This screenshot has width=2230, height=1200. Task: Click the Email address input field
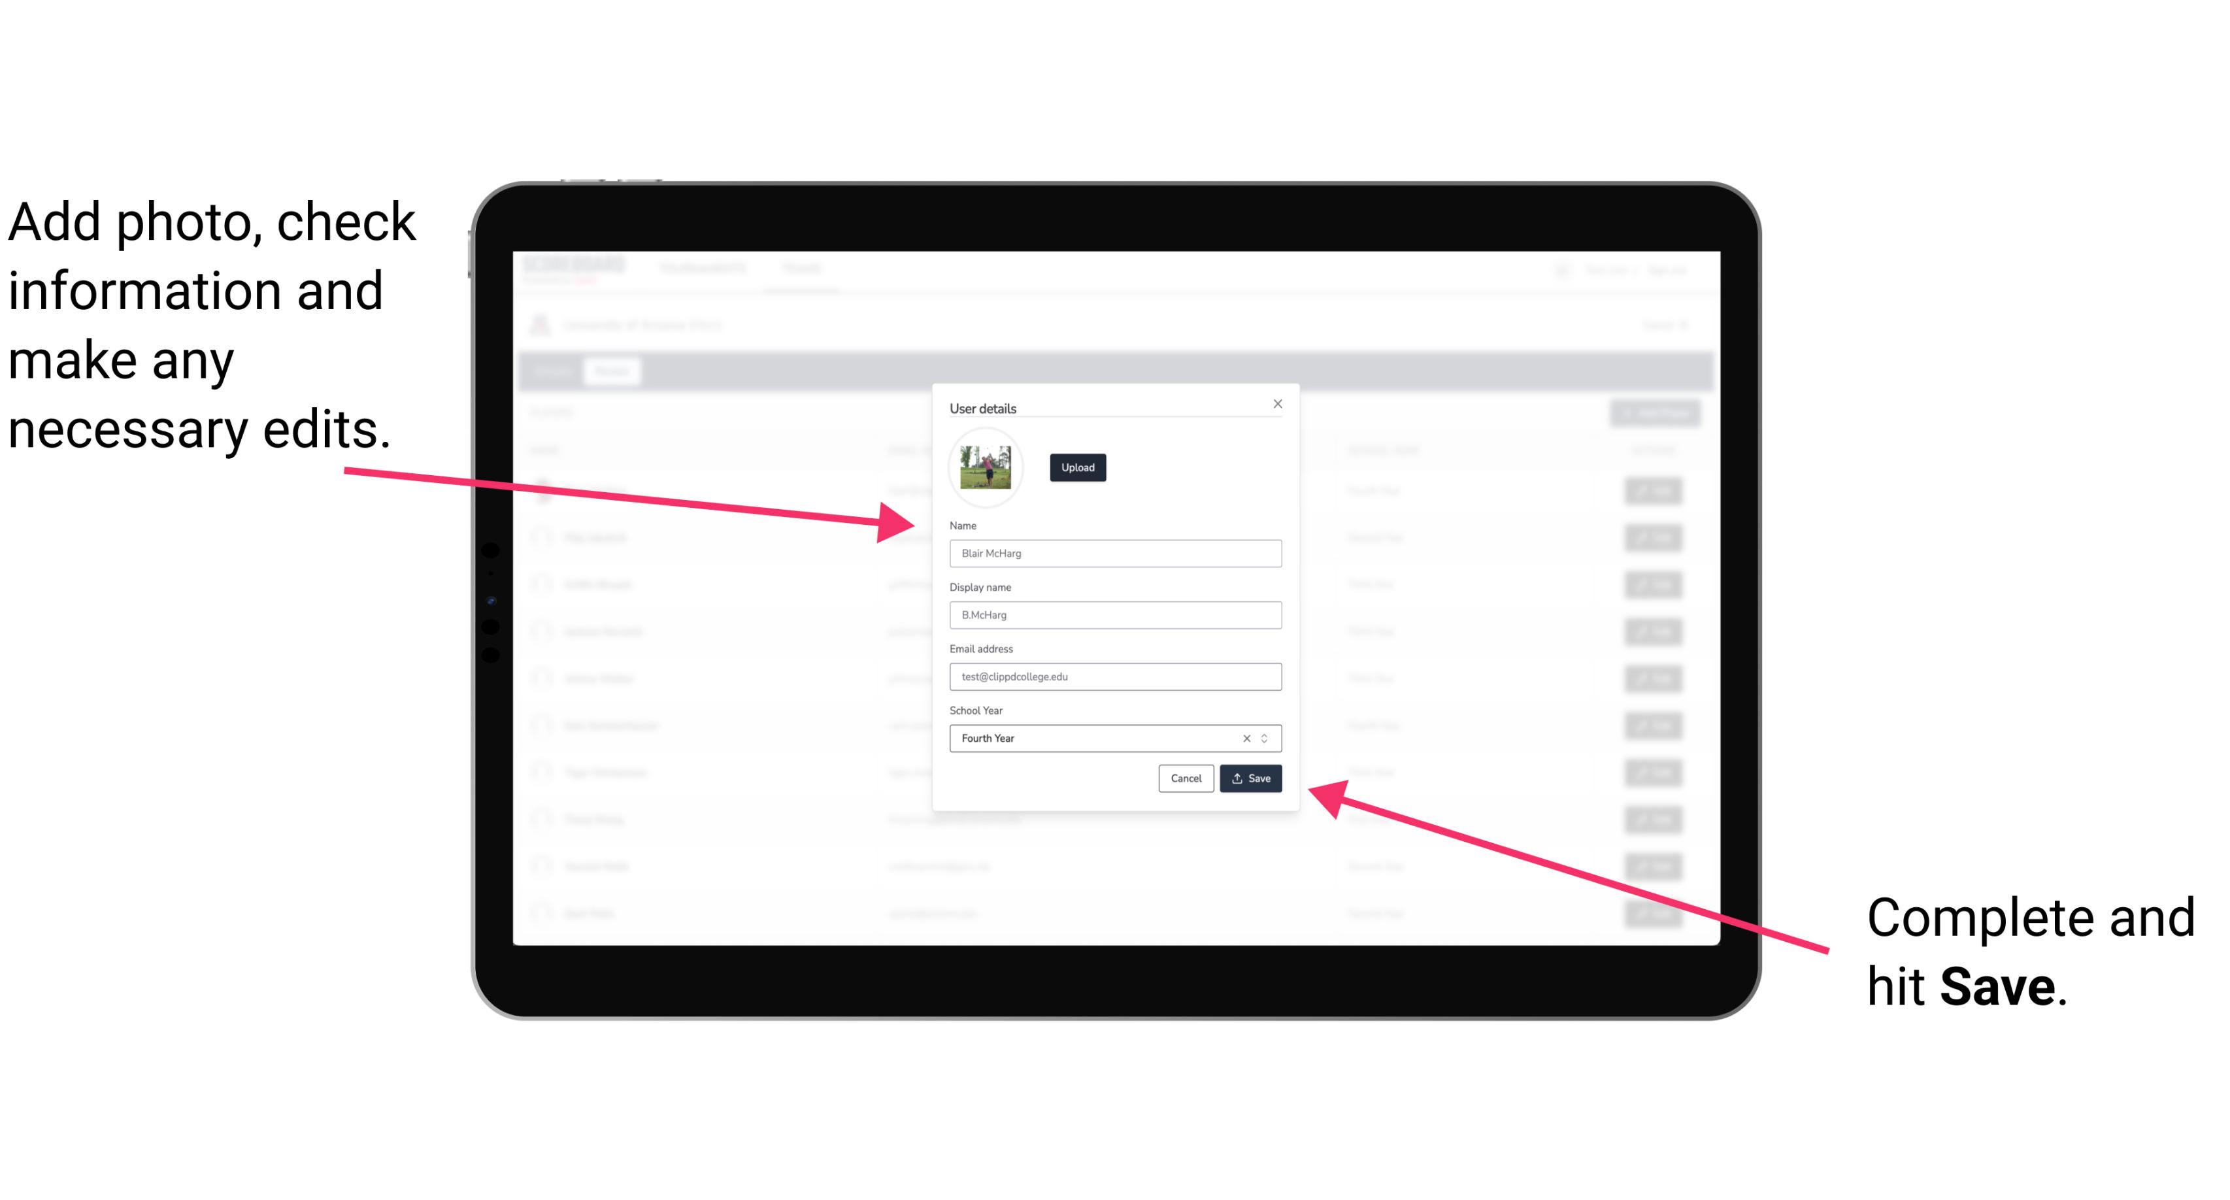tap(1116, 675)
